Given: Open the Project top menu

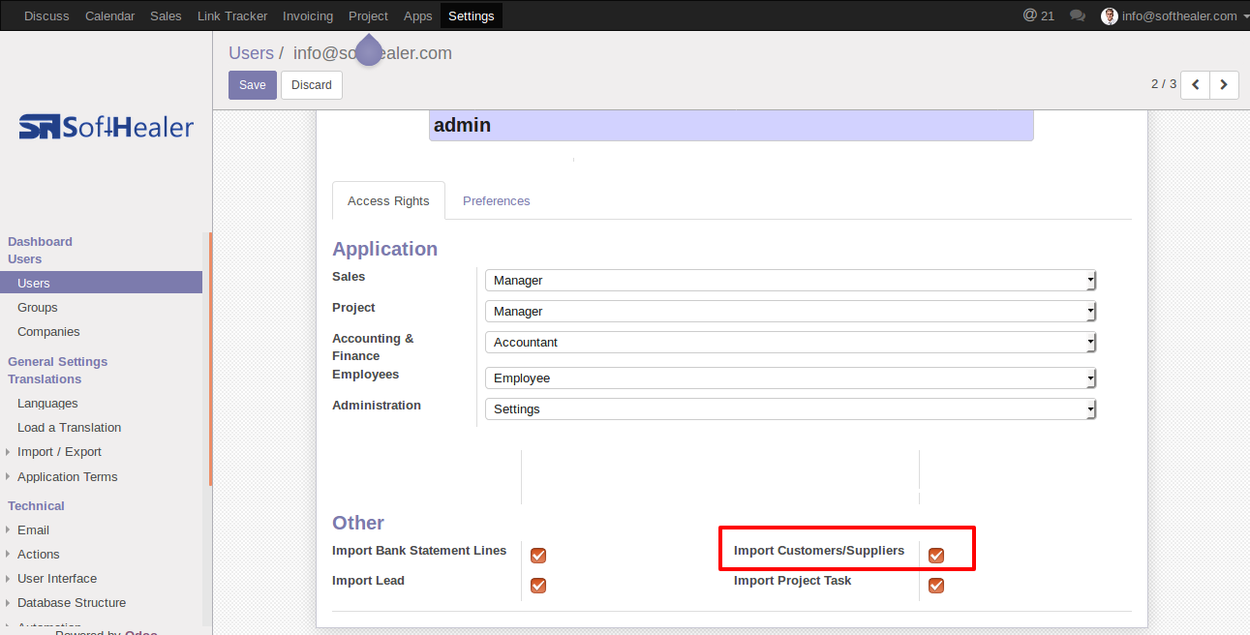Looking at the screenshot, I should click(x=368, y=15).
